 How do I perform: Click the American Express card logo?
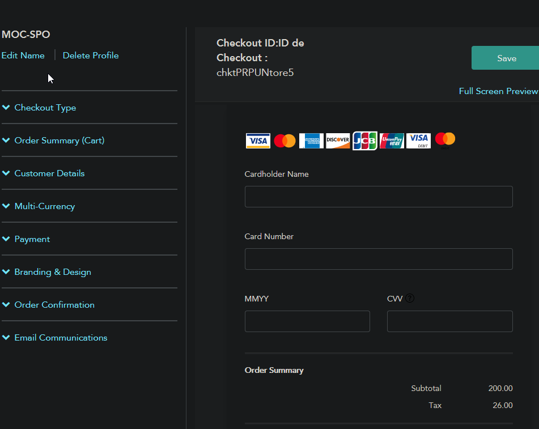pos(311,141)
